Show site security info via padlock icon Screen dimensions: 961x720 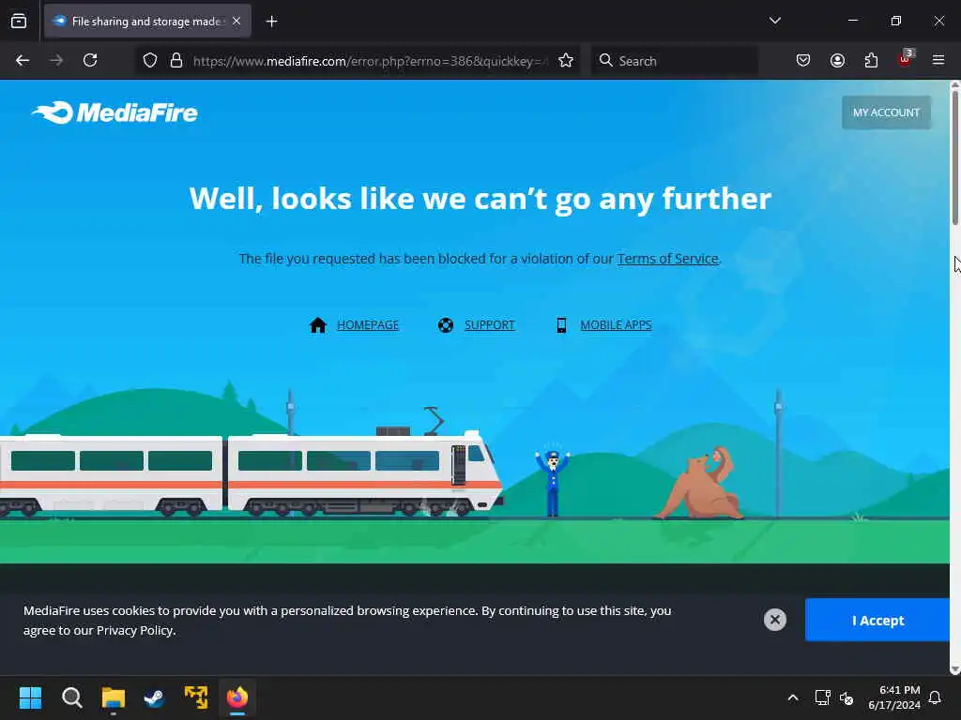176,61
